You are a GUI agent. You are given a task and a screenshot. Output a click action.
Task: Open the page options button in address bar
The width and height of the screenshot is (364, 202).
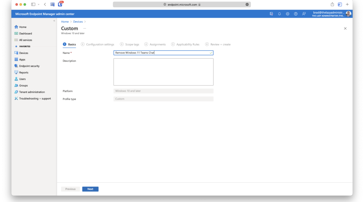247,5
